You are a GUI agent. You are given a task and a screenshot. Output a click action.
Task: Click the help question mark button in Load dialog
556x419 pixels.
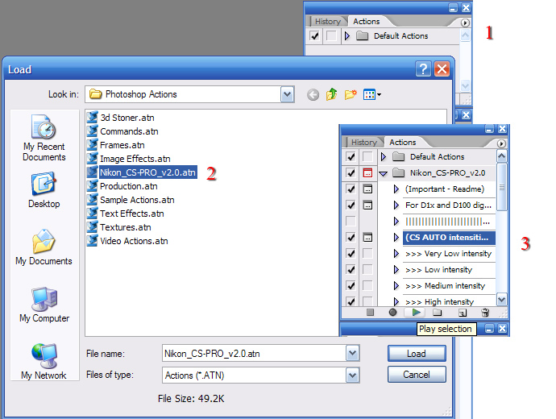tap(423, 68)
